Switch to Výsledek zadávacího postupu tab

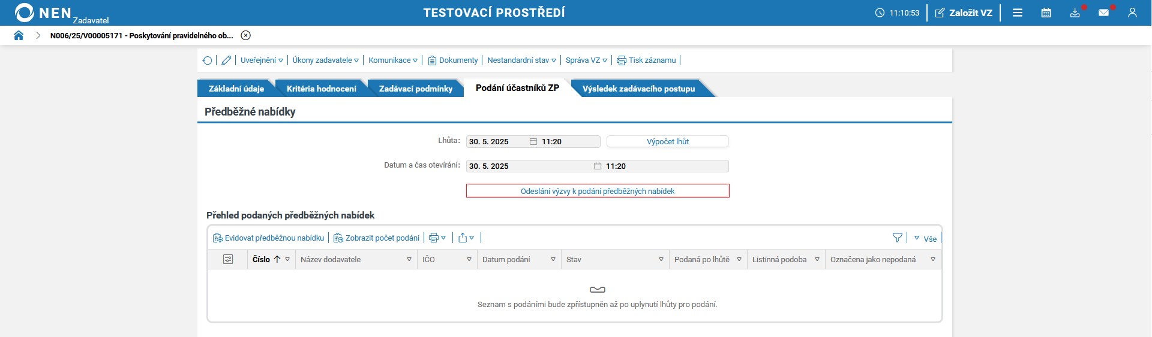638,89
